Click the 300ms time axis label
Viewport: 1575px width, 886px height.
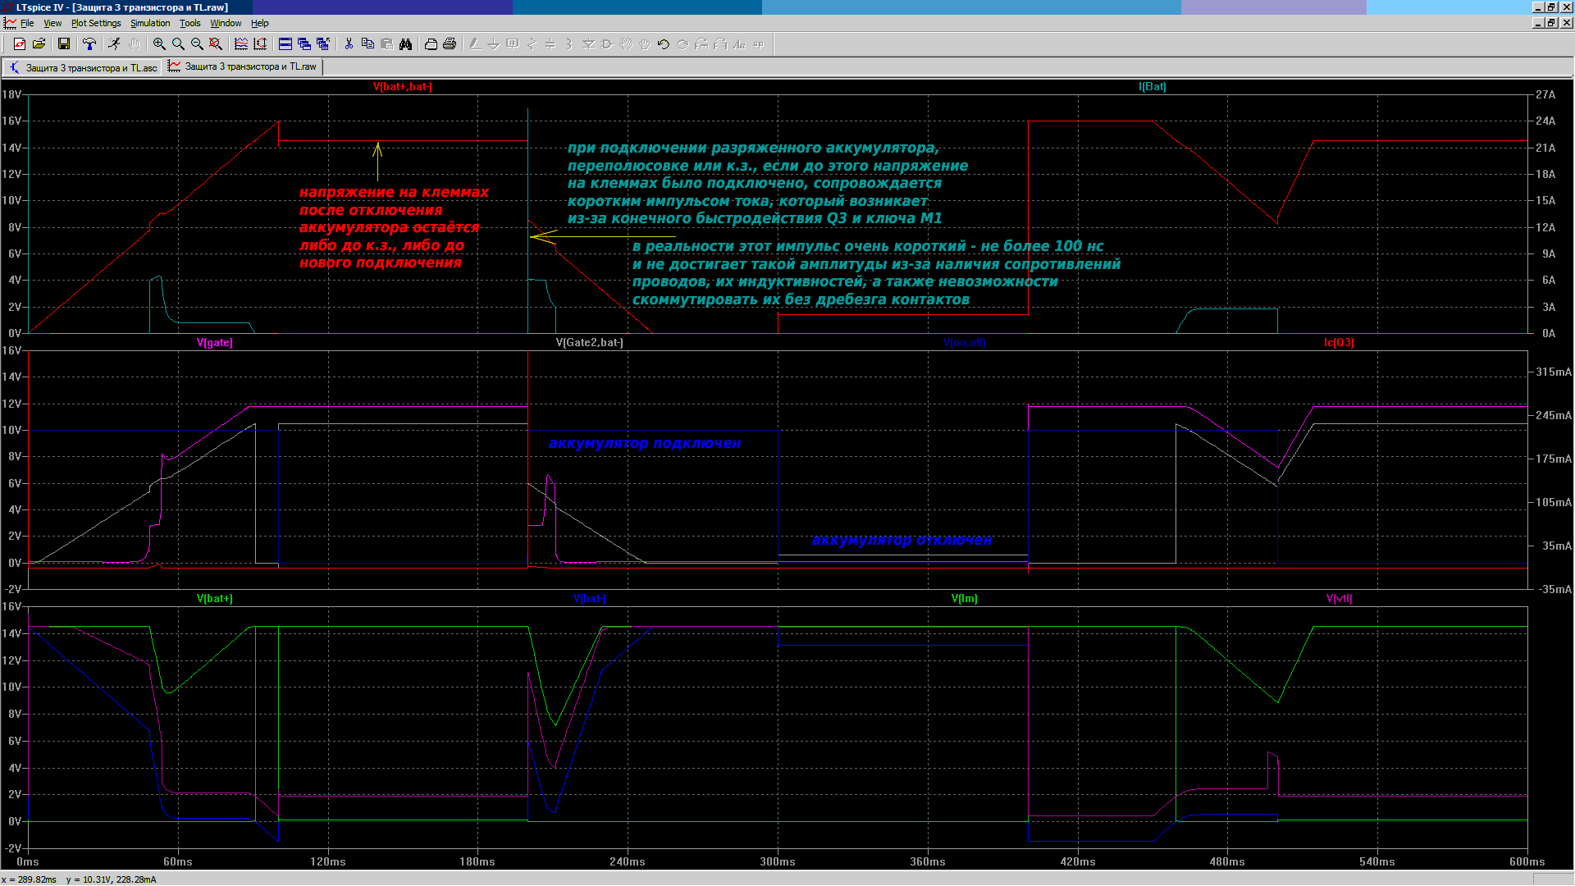(x=778, y=861)
